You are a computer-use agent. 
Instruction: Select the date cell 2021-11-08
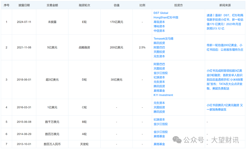coord(24,47)
